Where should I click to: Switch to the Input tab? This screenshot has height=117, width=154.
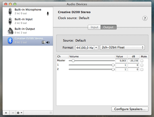(94, 27)
